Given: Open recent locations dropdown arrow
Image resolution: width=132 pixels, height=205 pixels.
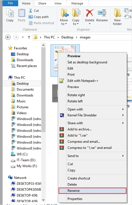Looking at the screenshot, I should tap(23, 37).
